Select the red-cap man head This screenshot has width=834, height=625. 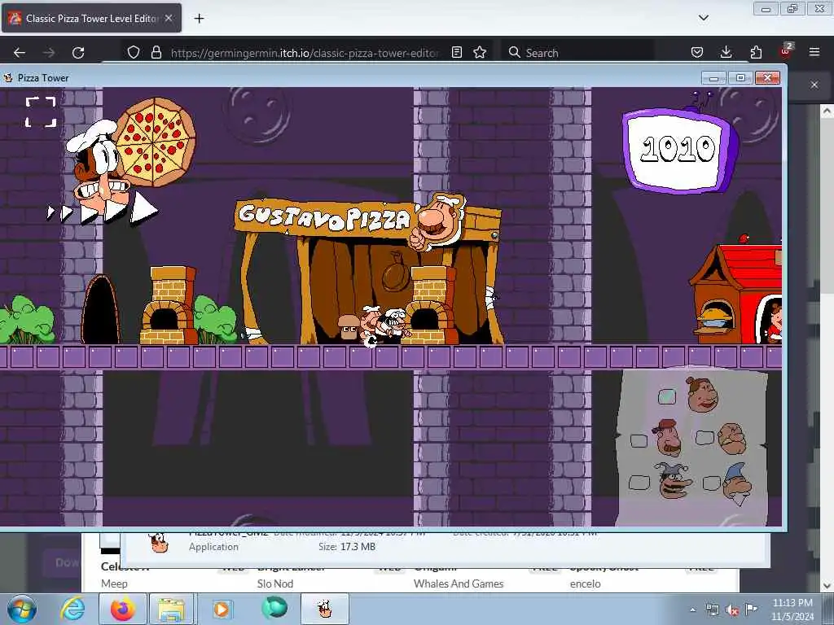click(668, 438)
